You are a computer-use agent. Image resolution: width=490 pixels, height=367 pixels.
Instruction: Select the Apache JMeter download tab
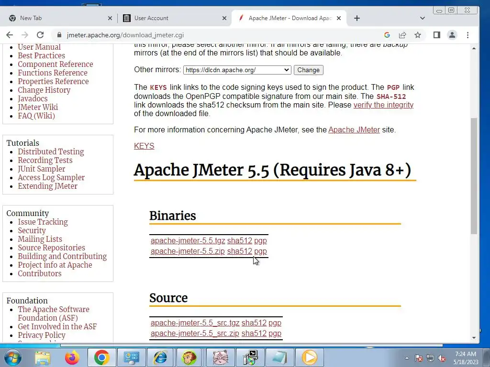(289, 18)
